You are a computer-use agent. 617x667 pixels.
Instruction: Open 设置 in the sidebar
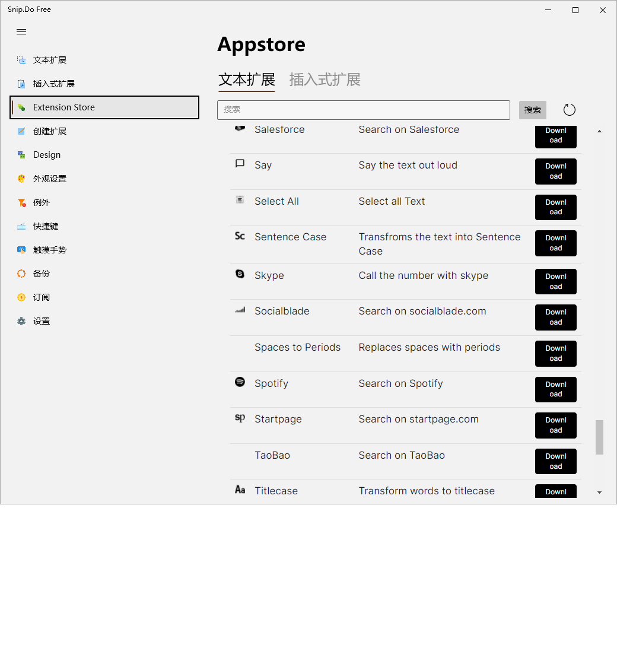[x=104, y=321]
